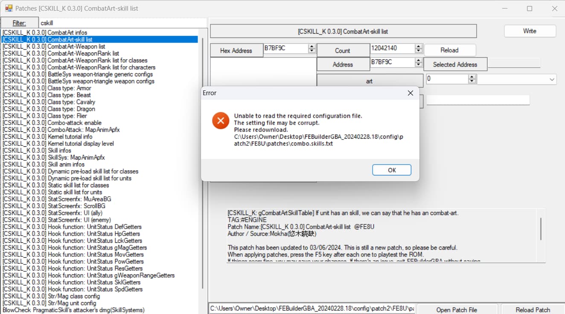Open Patch File button click

click(457, 310)
